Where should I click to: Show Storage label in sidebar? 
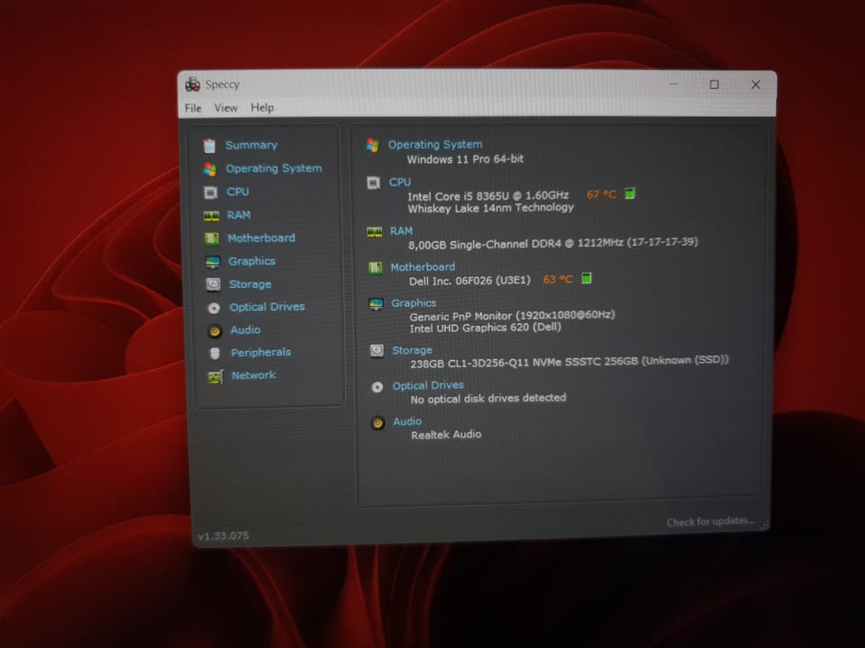[x=250, y=284]
